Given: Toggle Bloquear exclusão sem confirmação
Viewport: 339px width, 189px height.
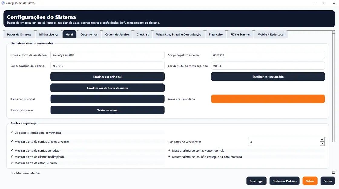Looking at the screenshot, I should click(36, 133).
